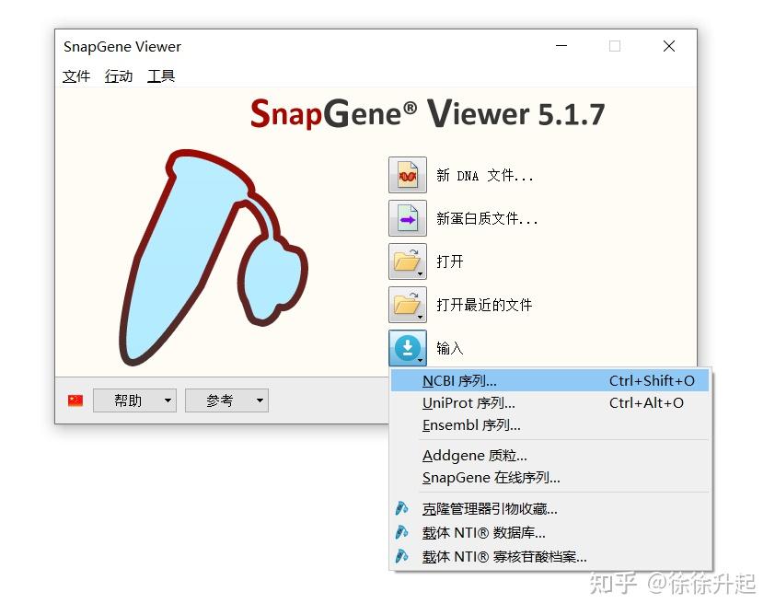Click the New DNA file icon

click(407, 175)
